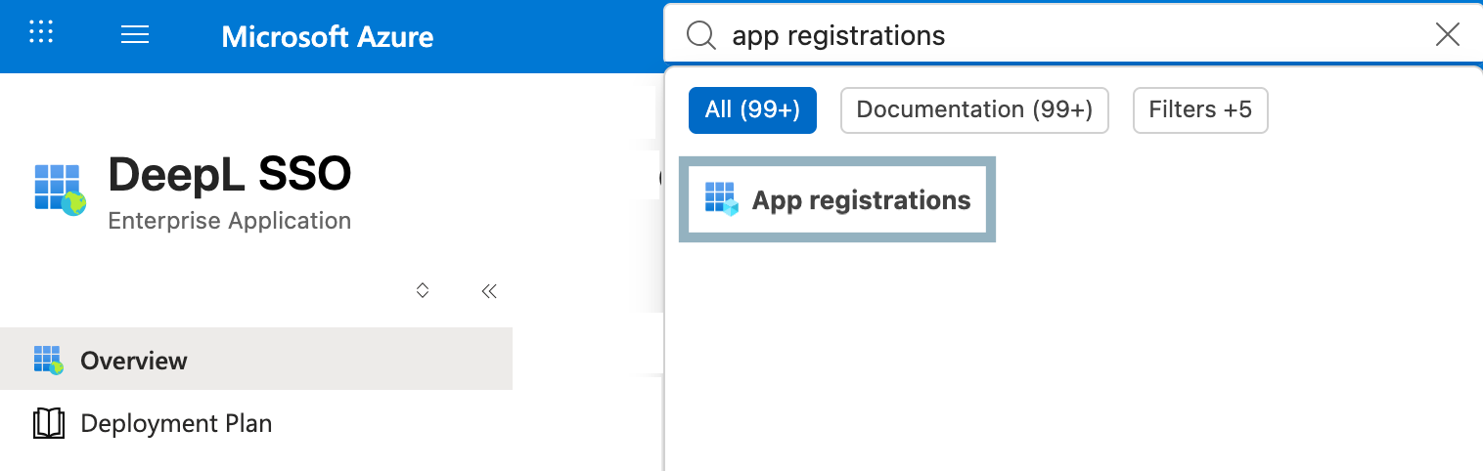Click the Deployment Plan book icon
The height and width of the screenshot is (471, 1483).
click(x=49, y=423)
